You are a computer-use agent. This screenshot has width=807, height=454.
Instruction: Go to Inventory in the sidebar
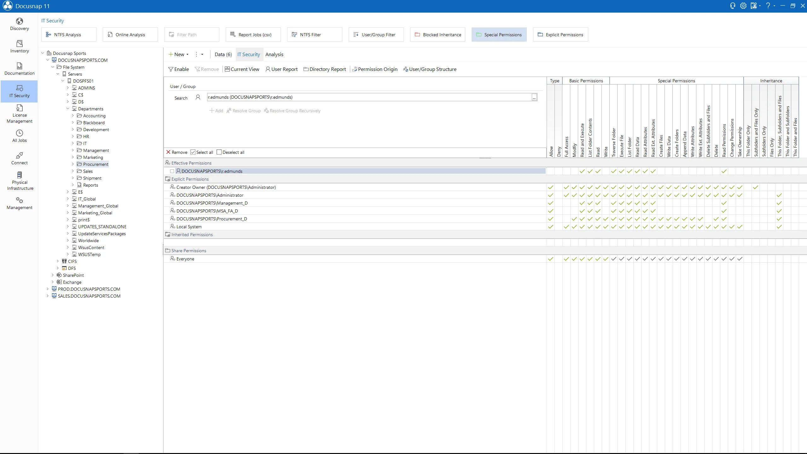point(19,47)
